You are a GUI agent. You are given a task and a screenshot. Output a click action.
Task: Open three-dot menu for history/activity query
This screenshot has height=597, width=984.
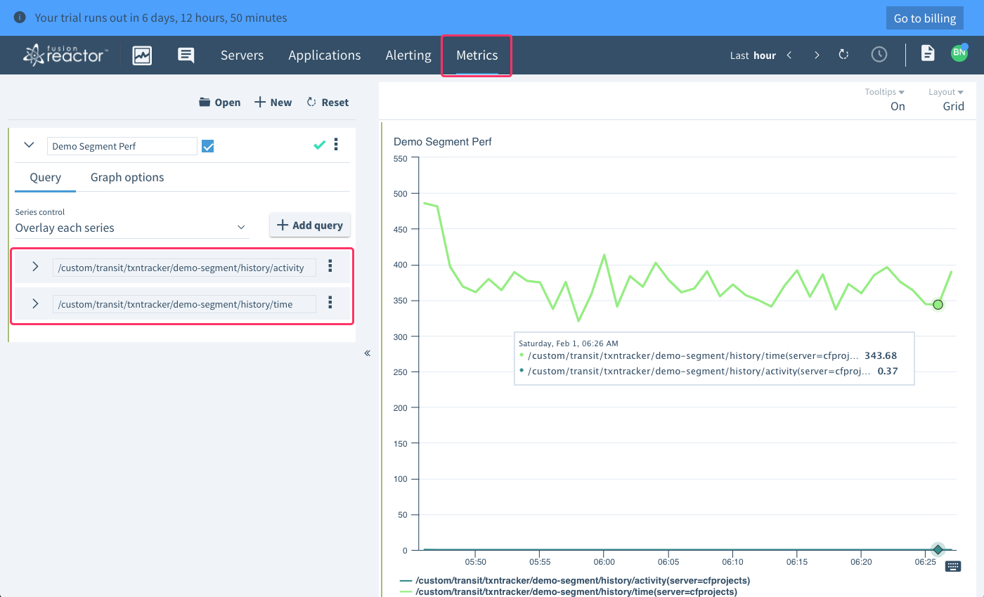click(330, 267)
